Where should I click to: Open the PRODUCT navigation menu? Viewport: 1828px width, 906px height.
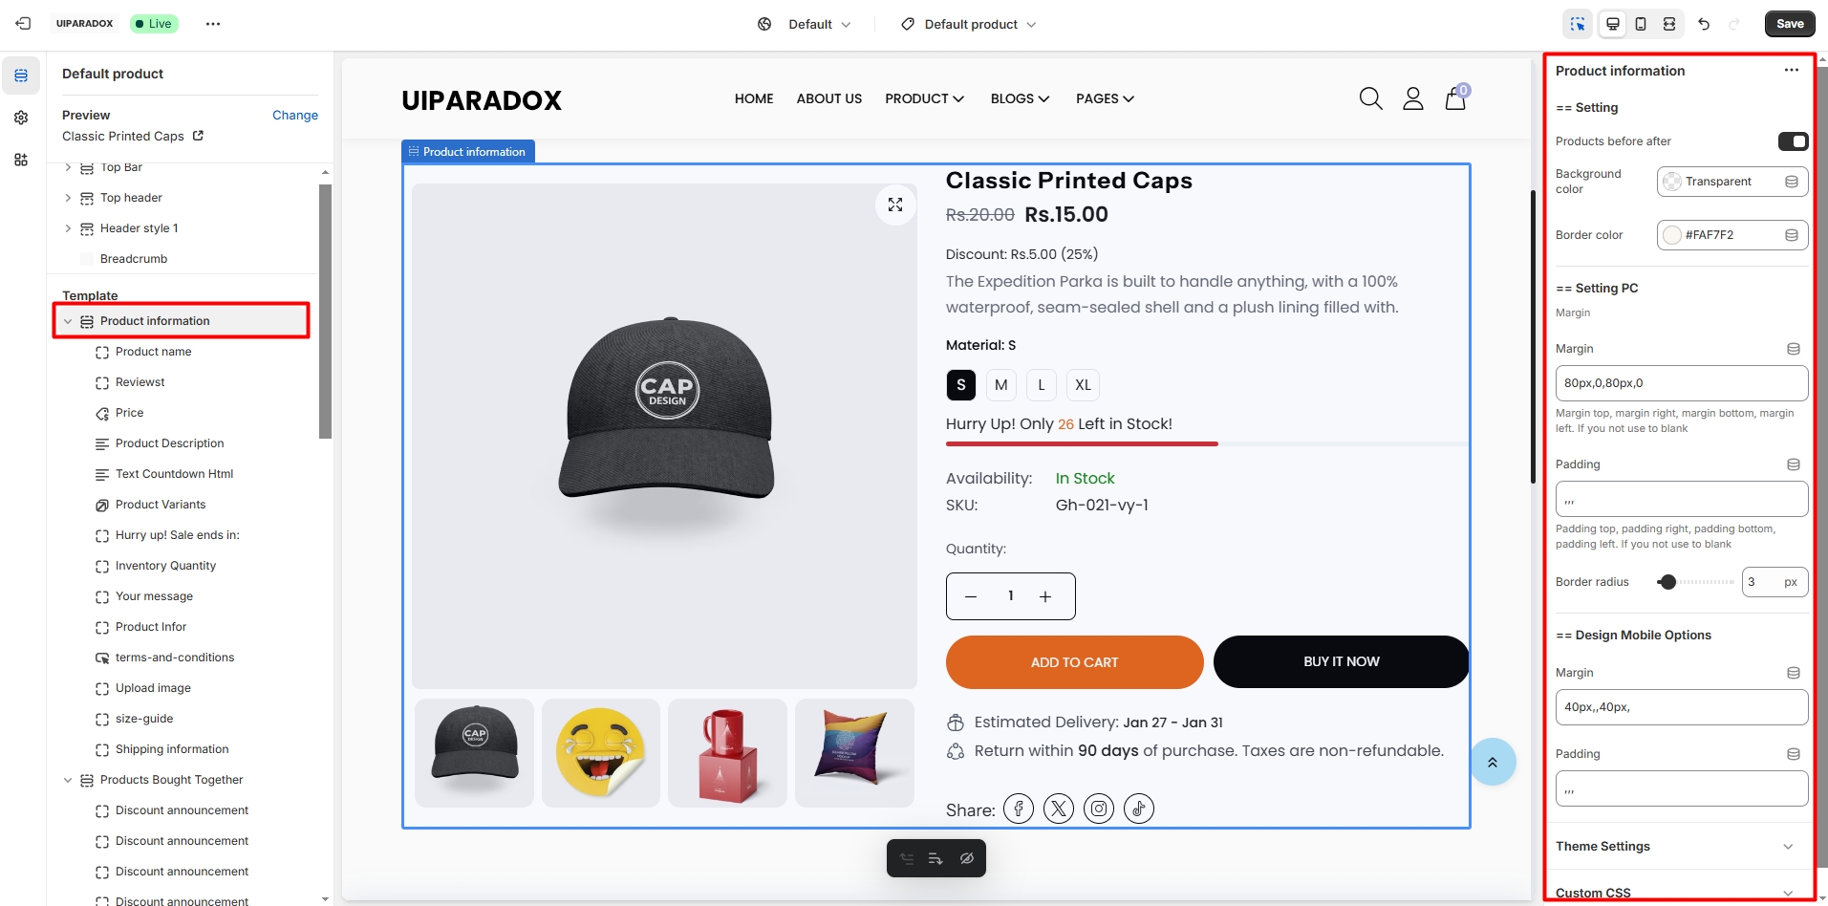click(x=924, y=98)
